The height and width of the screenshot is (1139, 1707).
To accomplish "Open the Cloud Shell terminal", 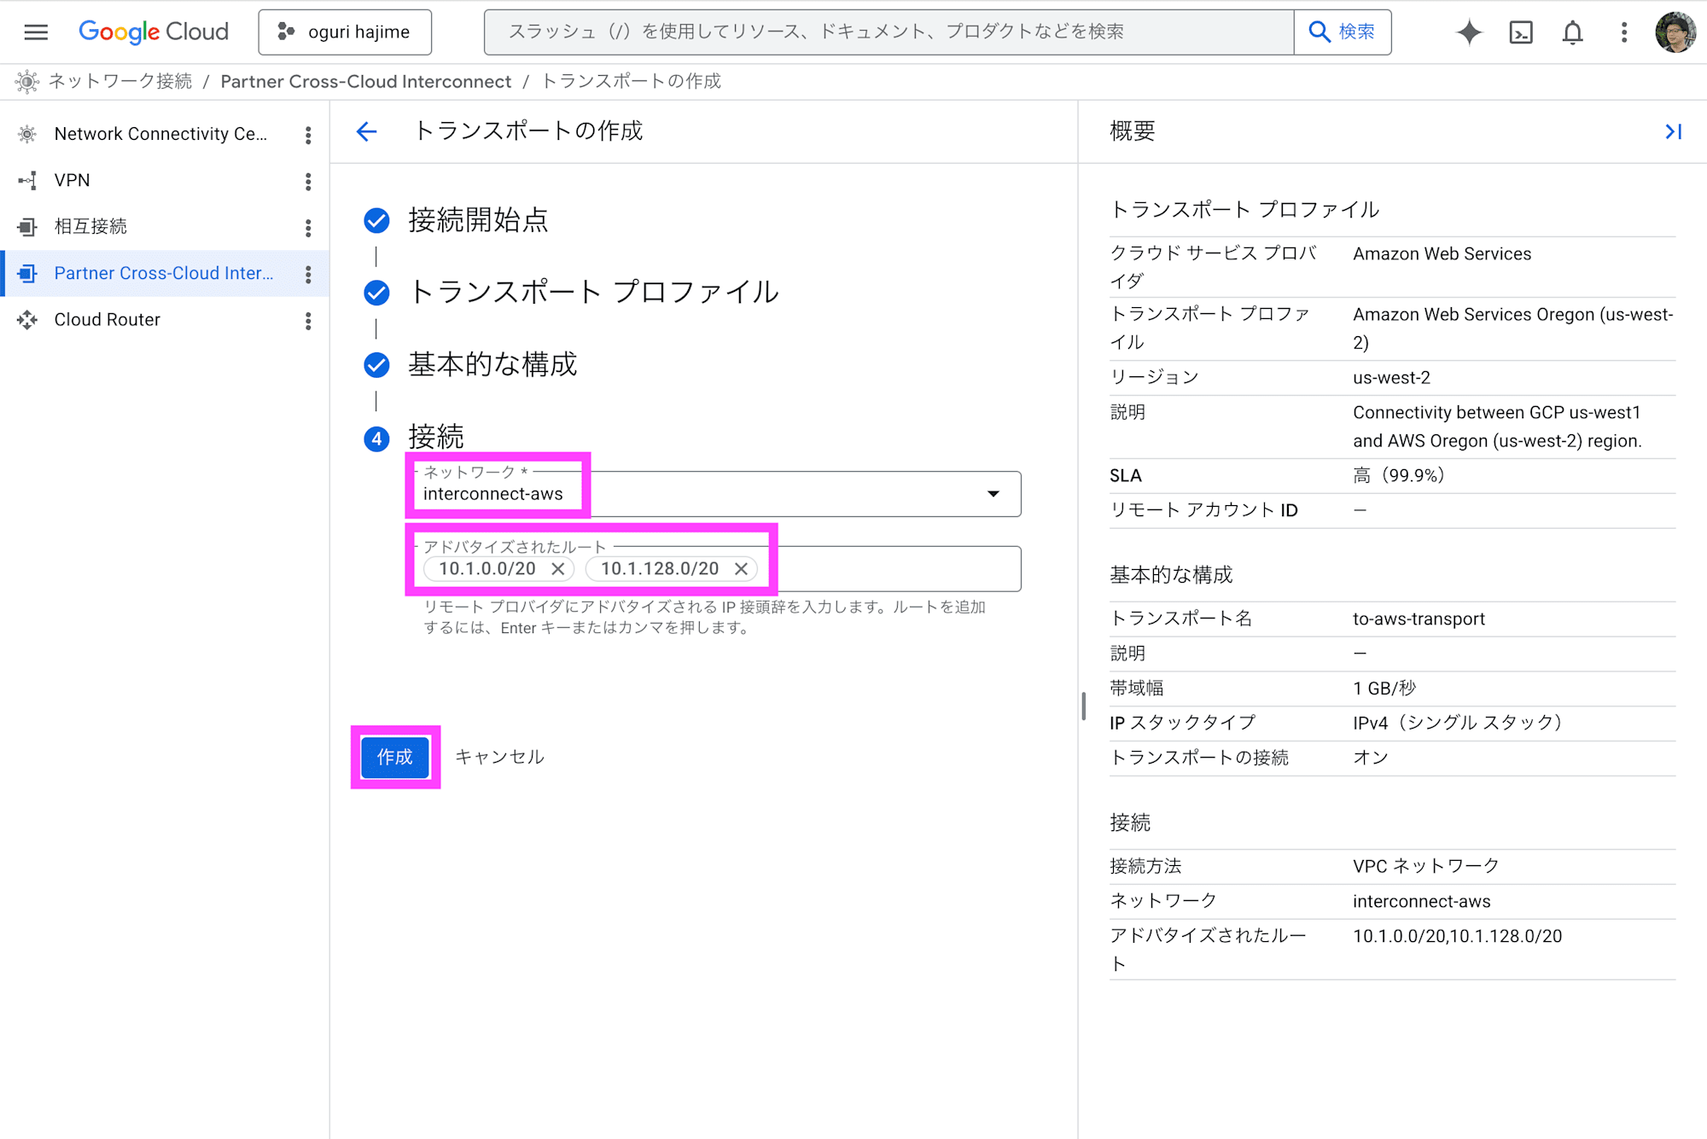I will 1521,32.
